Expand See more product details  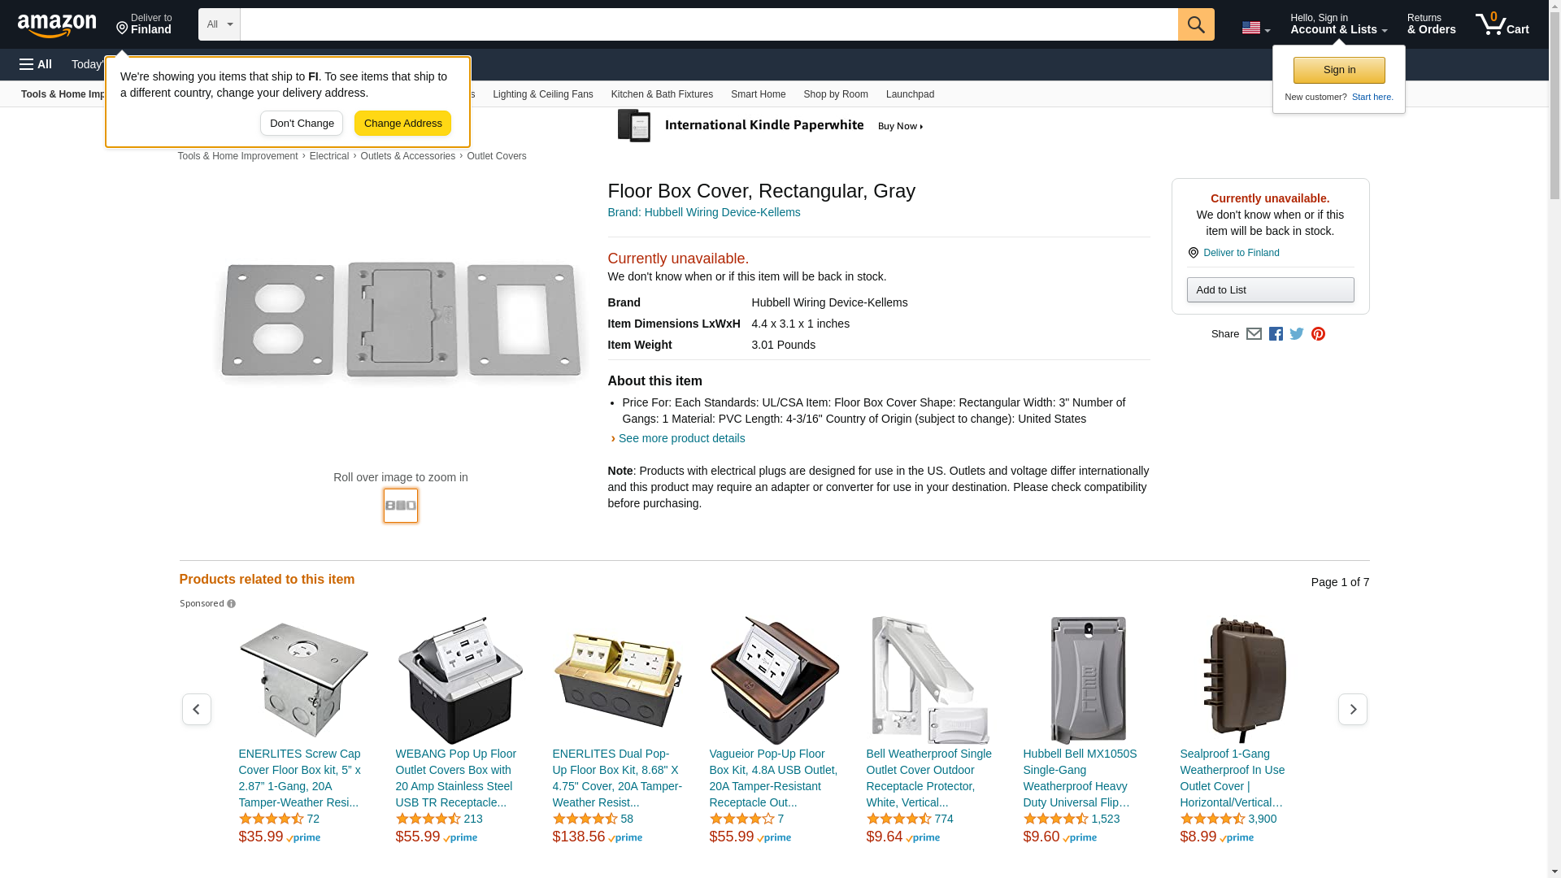tap(681, 438)
